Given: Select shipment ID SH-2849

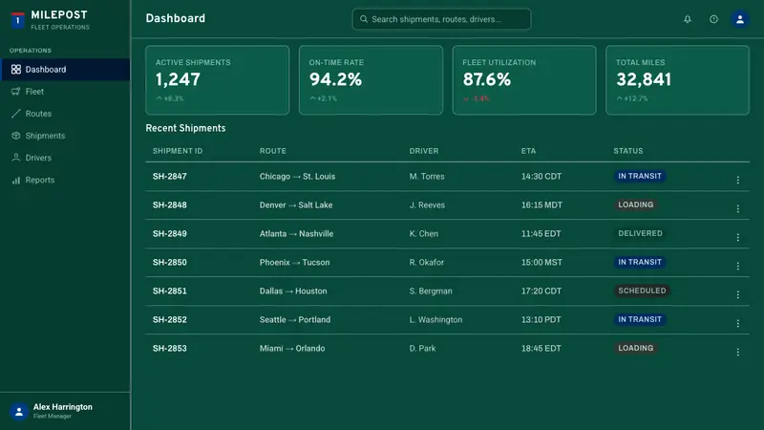Looking at the screenshot, I should coord(170,234).
